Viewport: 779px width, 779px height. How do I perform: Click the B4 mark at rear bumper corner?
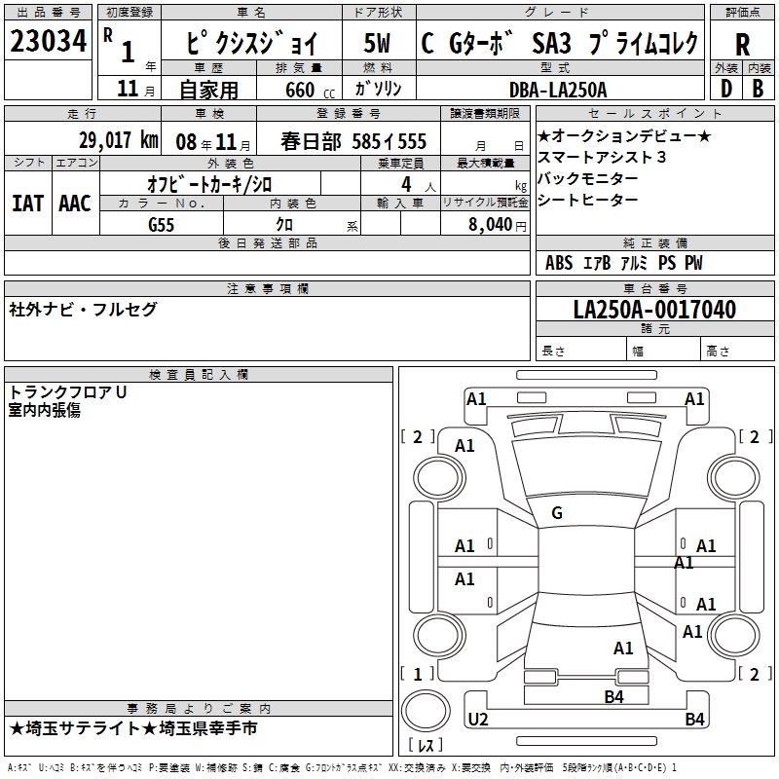click(x=694, y=720)
